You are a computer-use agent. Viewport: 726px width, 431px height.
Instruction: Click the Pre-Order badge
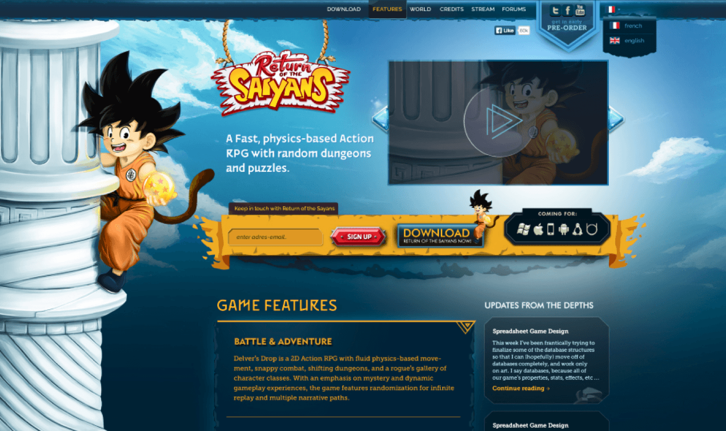(567, 28)
